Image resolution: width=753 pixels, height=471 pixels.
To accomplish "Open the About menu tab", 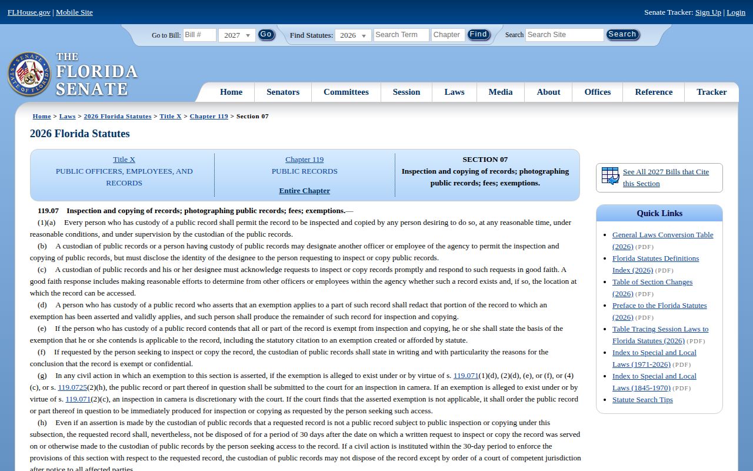I will [548, 92].
